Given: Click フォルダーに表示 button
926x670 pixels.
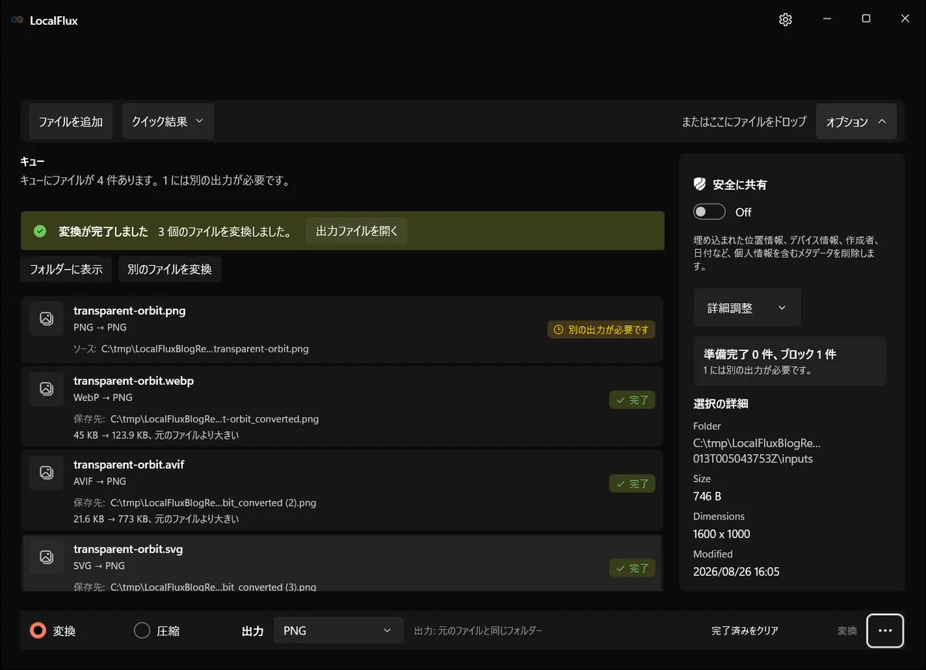Looking at the screenshot, I should (x=66, y=270).
